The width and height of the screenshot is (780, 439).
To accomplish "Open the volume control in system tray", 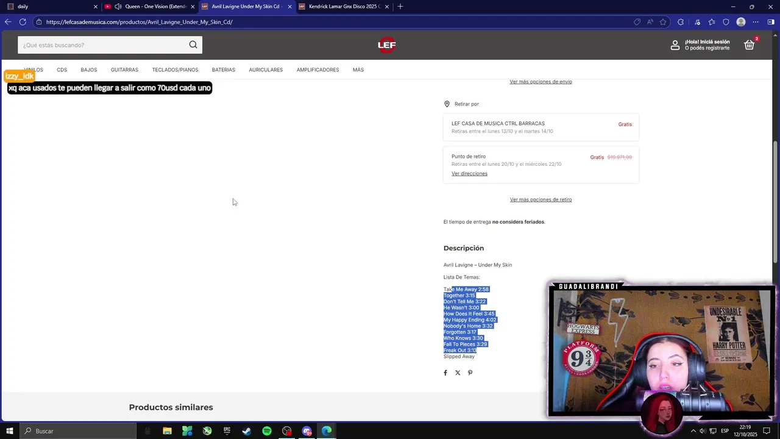I will (x=703, y=431).
